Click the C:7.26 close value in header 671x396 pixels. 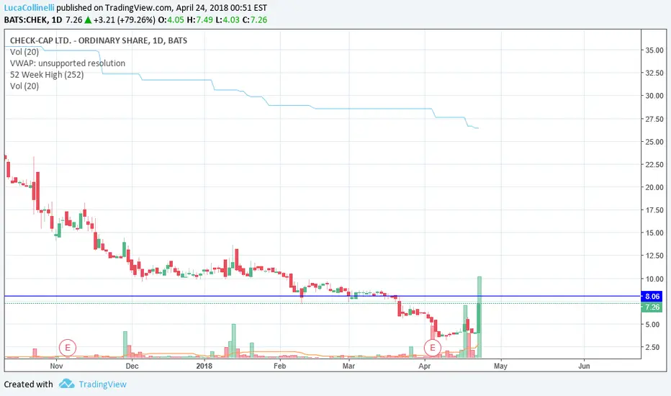[x=255, y=19]
